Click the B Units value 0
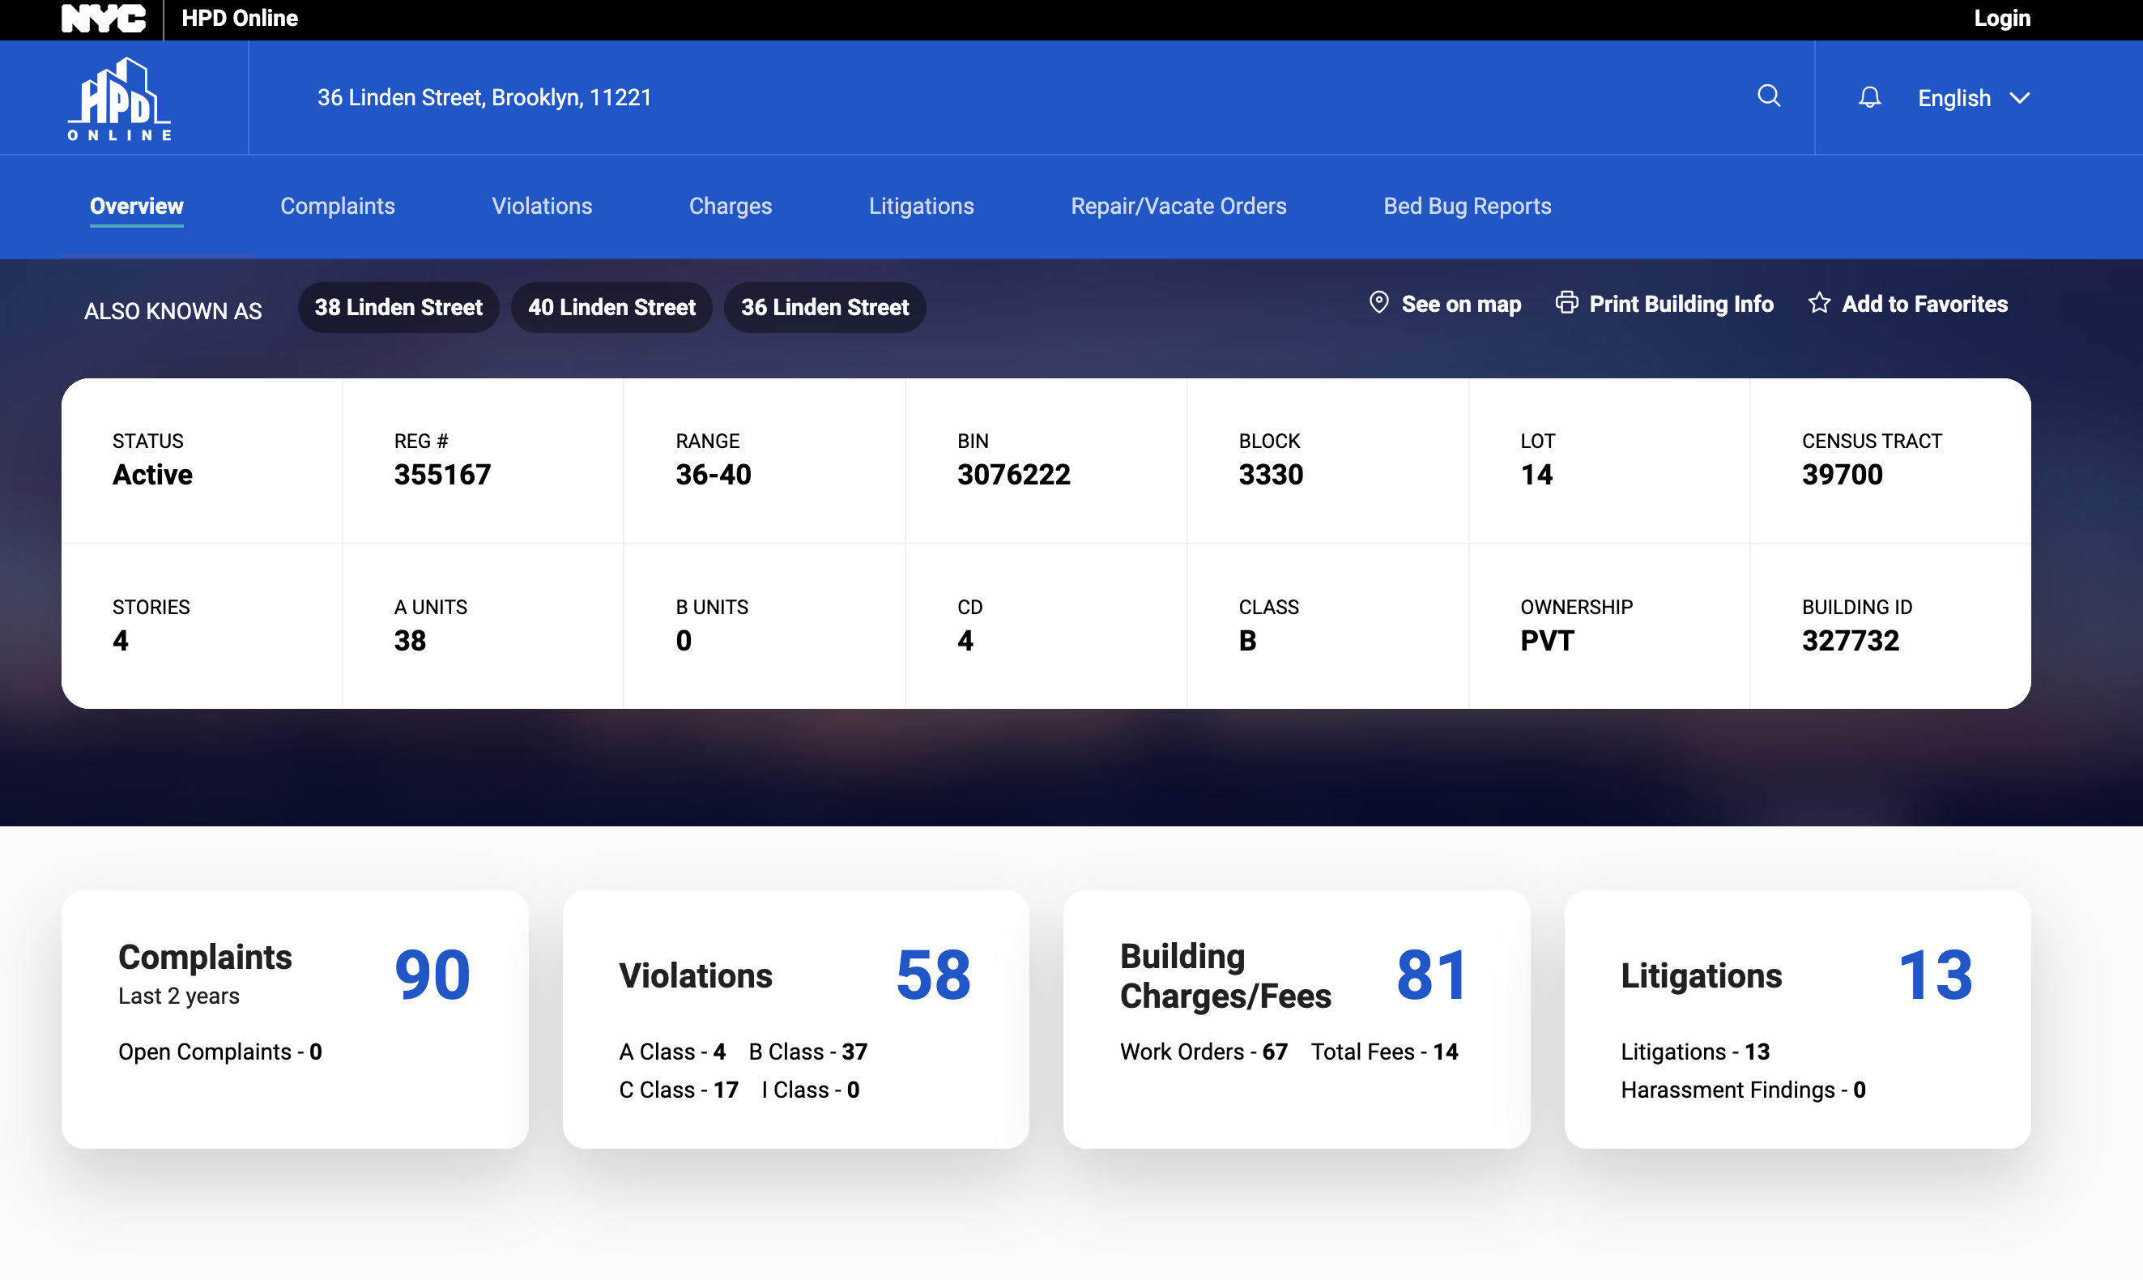 point(684,640)
